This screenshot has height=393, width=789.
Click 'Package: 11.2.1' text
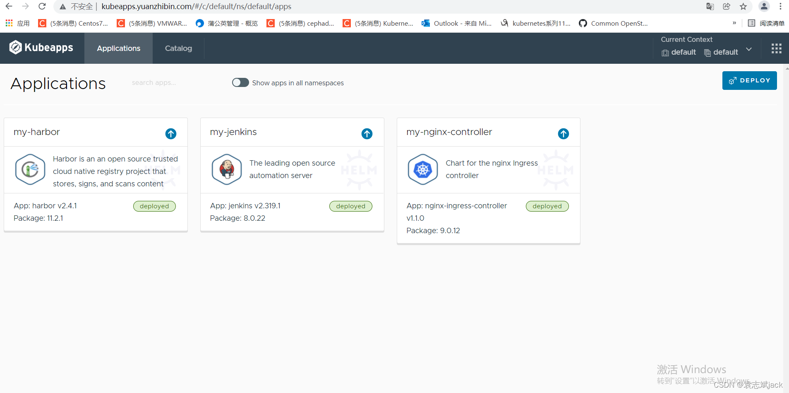pyautogui.click(x=38, y=218)
